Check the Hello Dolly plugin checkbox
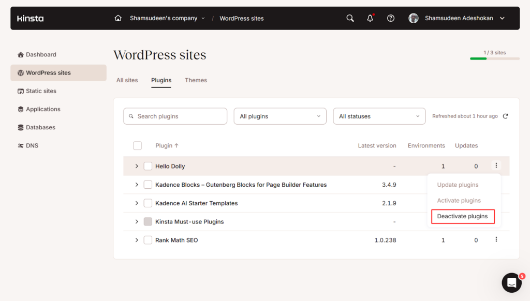The height and width of the screenshot is (301, 530). point(148,166)
